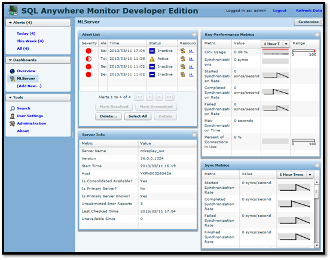330x260 pixels.
Task: Sort alerts by Time column header
Action: pyautogui.click(x=127, y=43)
